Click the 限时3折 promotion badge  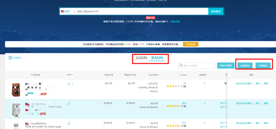tap(151, 18)
